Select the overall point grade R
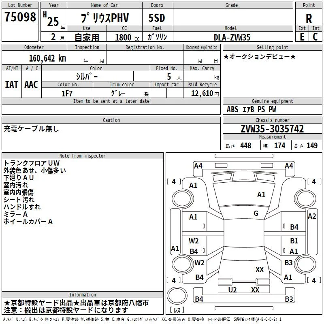324x324 pixels. click(309, 18)
